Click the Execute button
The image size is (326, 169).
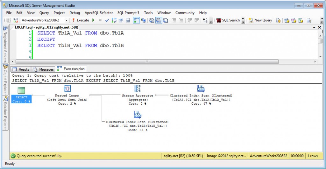[x=81, y=20]
